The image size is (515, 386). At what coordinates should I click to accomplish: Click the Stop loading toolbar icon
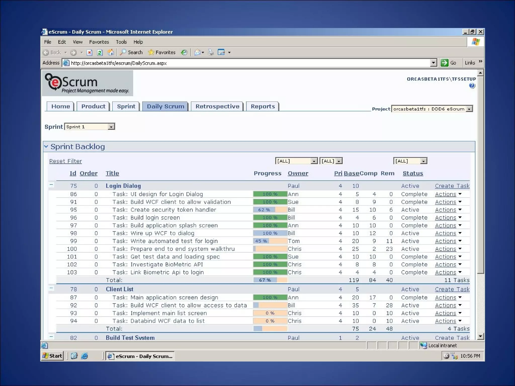click(x=90, y=52)
